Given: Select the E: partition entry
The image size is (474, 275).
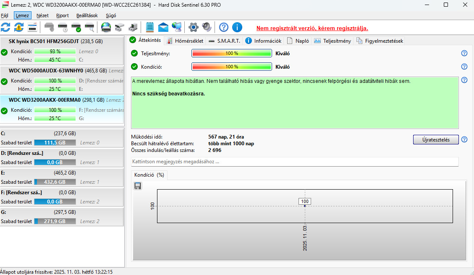Looking at the screenshot, I should (62, 177).
